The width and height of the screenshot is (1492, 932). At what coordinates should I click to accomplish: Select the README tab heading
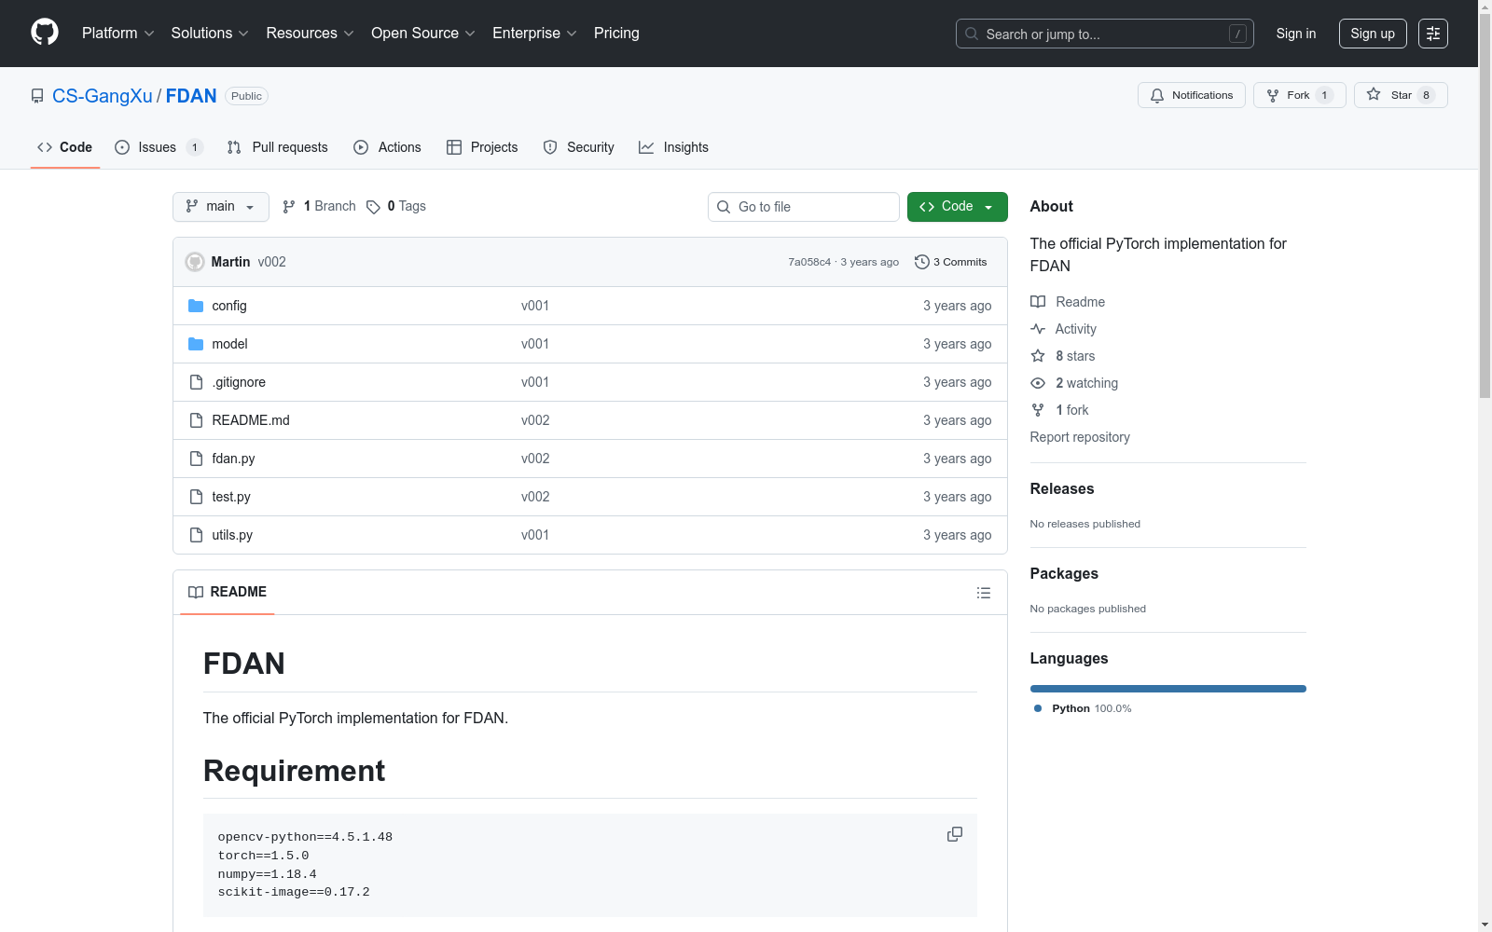coord(228,592)
